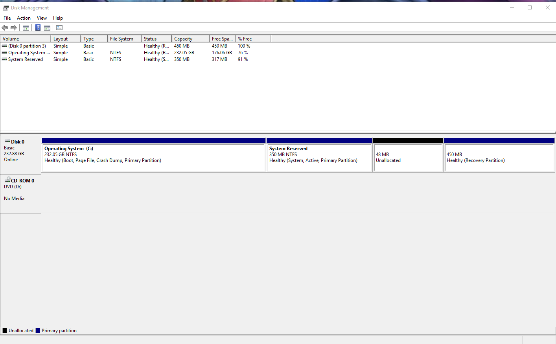The image size is (556, 344).
Task: Click the NTFS cell in the System Reserved row
Action: pos(116,59)
